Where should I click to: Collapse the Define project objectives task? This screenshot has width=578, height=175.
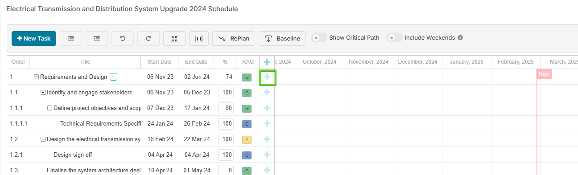click(50, 108)
